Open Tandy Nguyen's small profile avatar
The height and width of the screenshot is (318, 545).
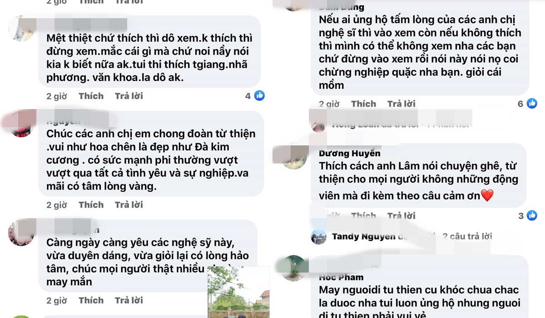[319, 237]
